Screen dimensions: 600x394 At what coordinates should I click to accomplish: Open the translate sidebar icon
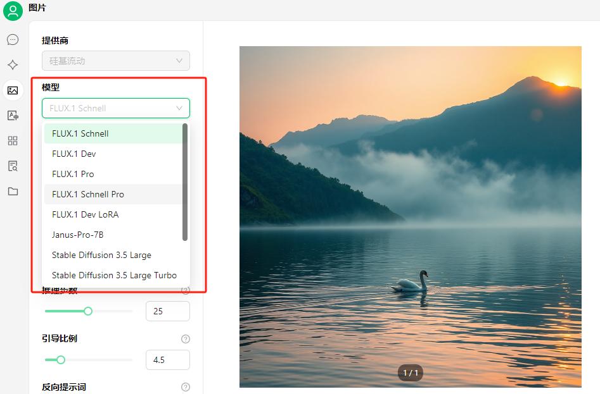pyautogui.click(x=13, y=116)
